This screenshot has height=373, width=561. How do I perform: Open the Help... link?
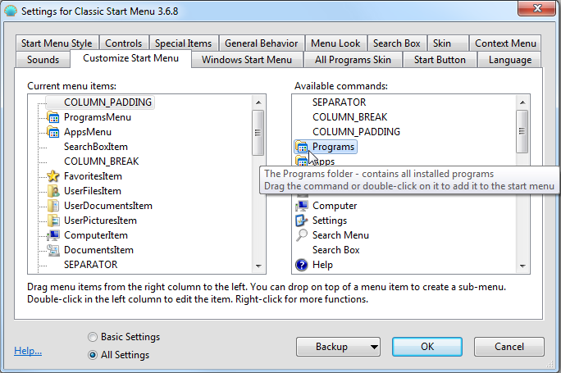pyautogui.click(x=28, y=351)
